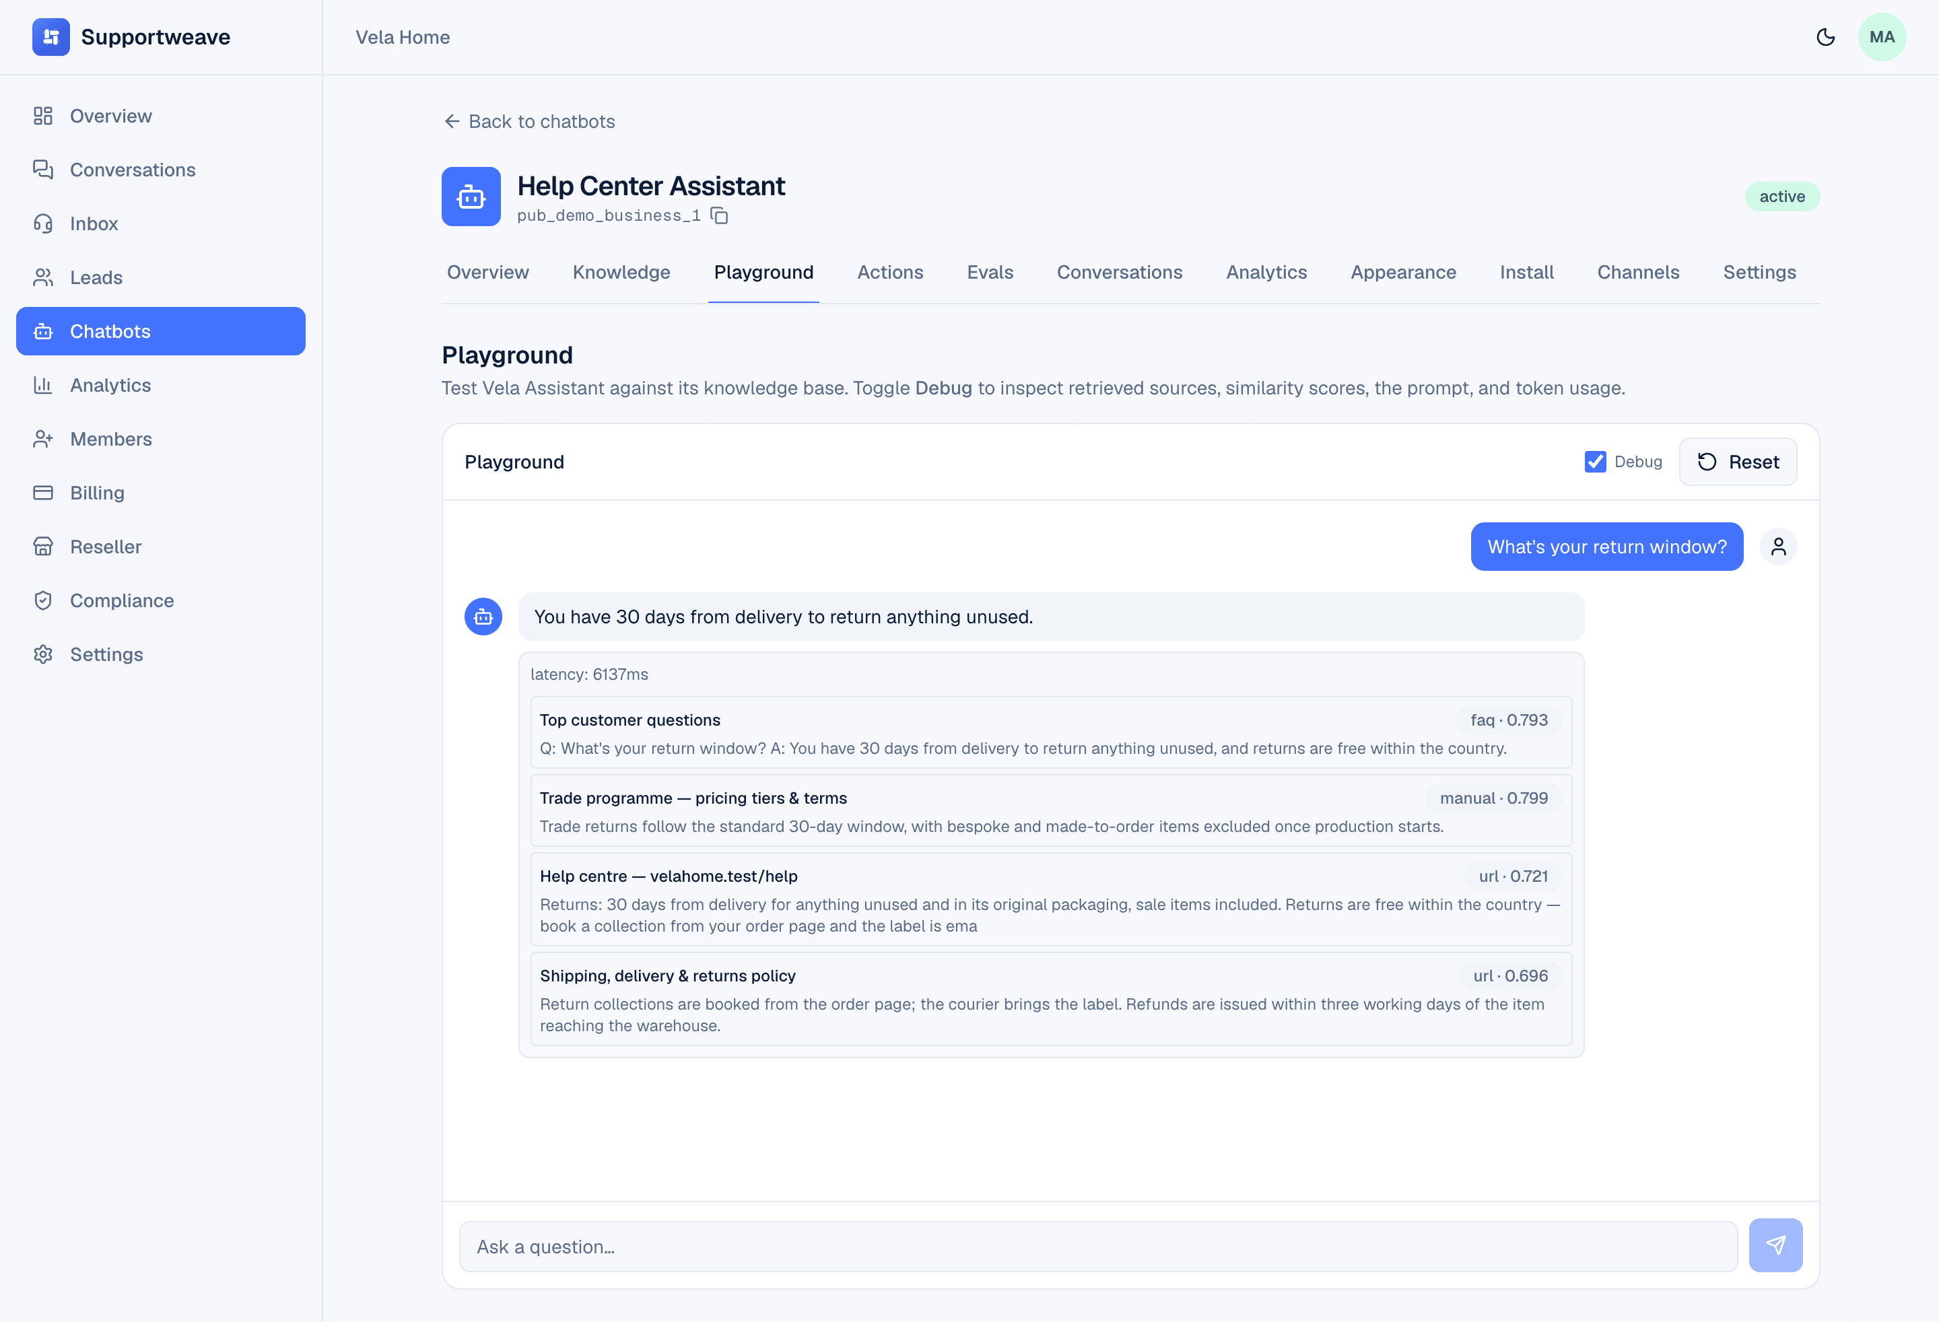Open the MA user avatar menu

tap(1881, 37)
